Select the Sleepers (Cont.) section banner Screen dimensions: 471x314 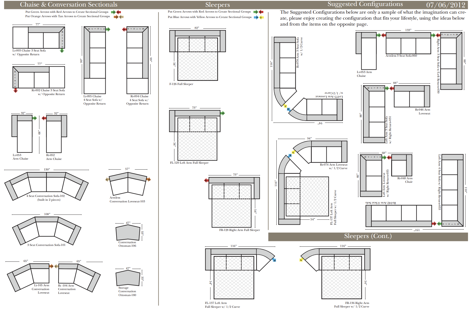pos(368,236)
